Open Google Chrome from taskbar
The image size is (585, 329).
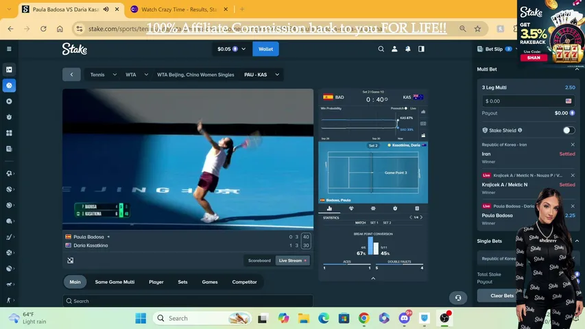(364, 318)
